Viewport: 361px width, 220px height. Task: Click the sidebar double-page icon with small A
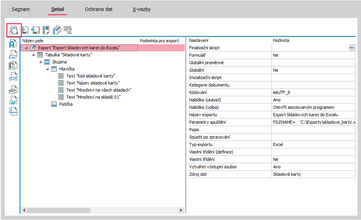(x=13, y=65)
